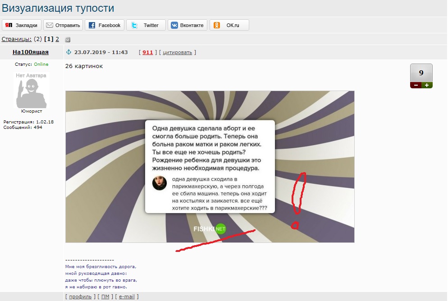
Task: Open the Страницы pages link
Action: [17, 39]
